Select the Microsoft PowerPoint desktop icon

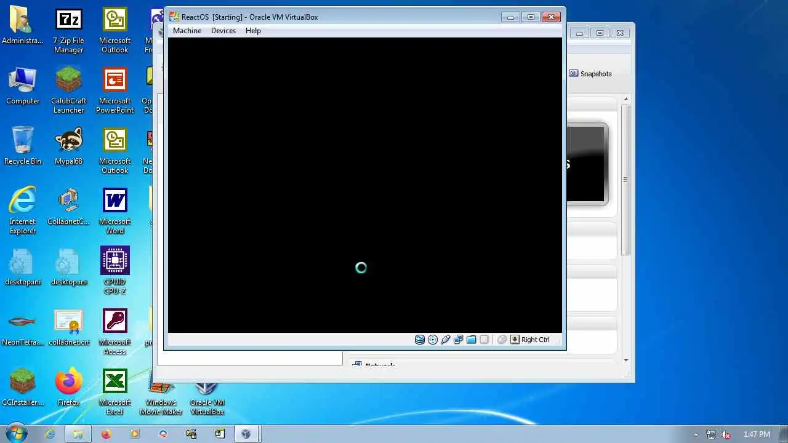click(x=115, y=91)
